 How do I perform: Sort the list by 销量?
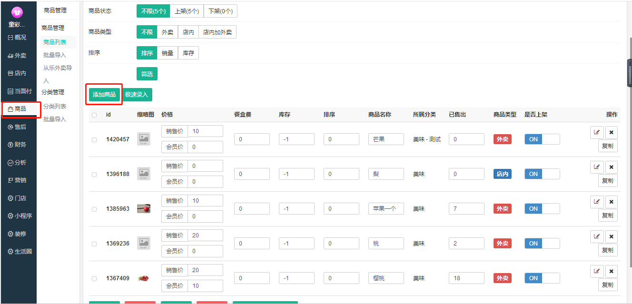point(168,53)
